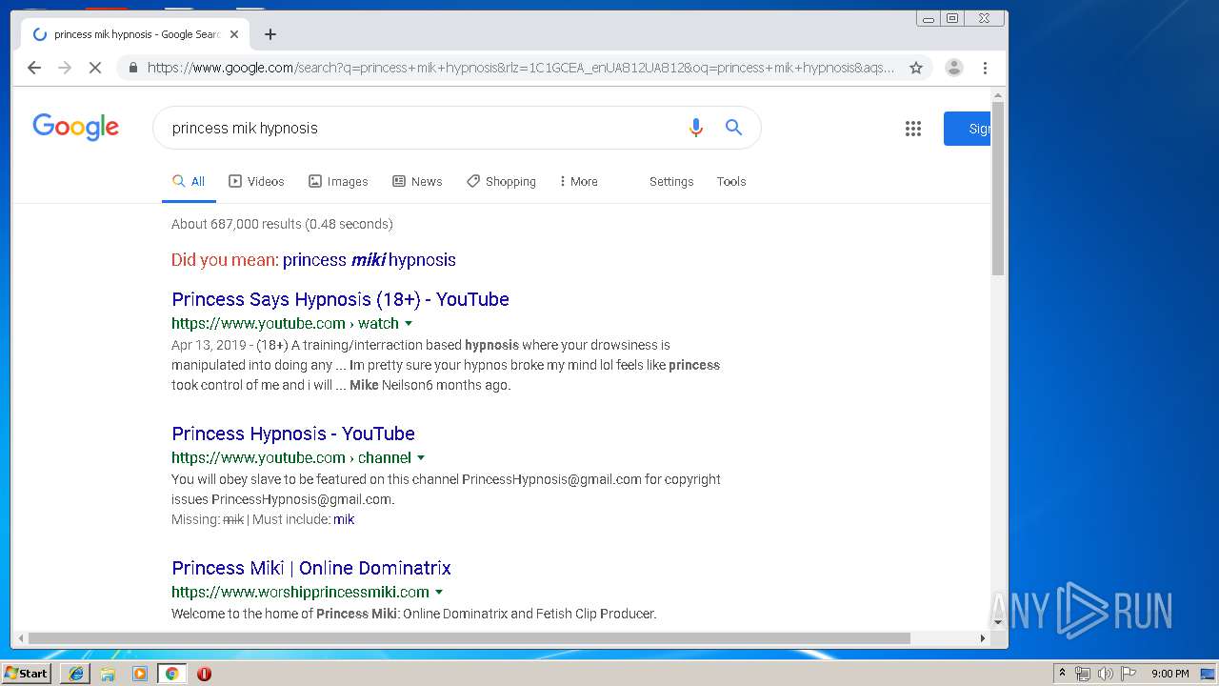Image resolution: width=1219 pixels, height=686 pixels.
Task: Expand dropdown arrow beside worshipprincessmiki.com
Action: coord(439,593)
